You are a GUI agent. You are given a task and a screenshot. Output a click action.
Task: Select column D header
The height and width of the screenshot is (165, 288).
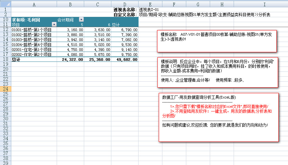coord(125,4)
